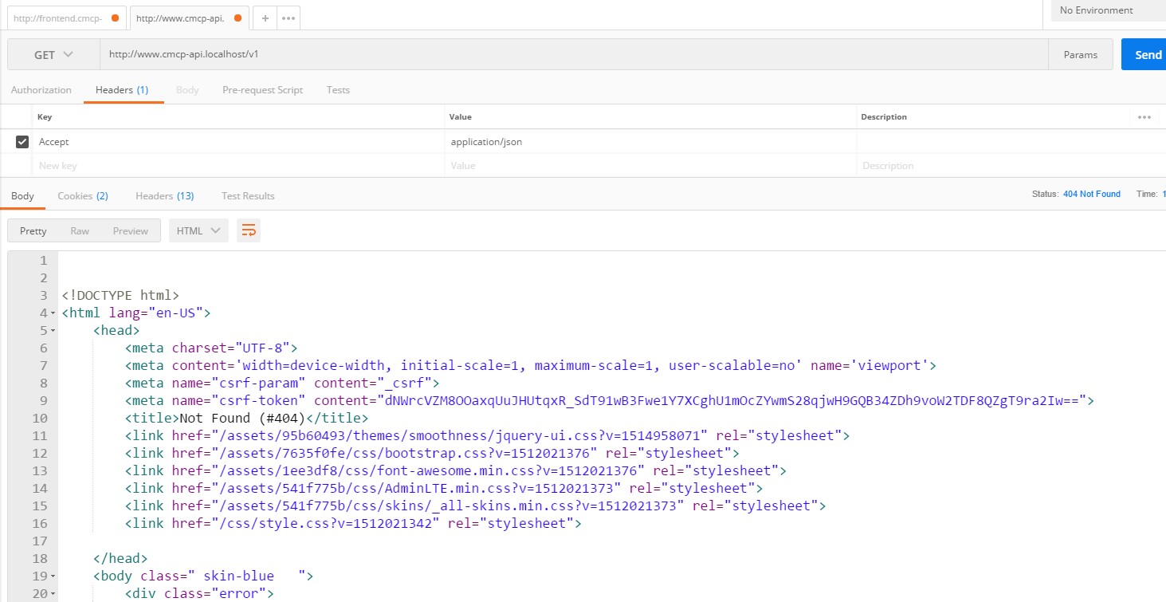The width and height of the screenshot is (1166, 602).
Task: Fold the body tag on line 19
Action: 53,576
